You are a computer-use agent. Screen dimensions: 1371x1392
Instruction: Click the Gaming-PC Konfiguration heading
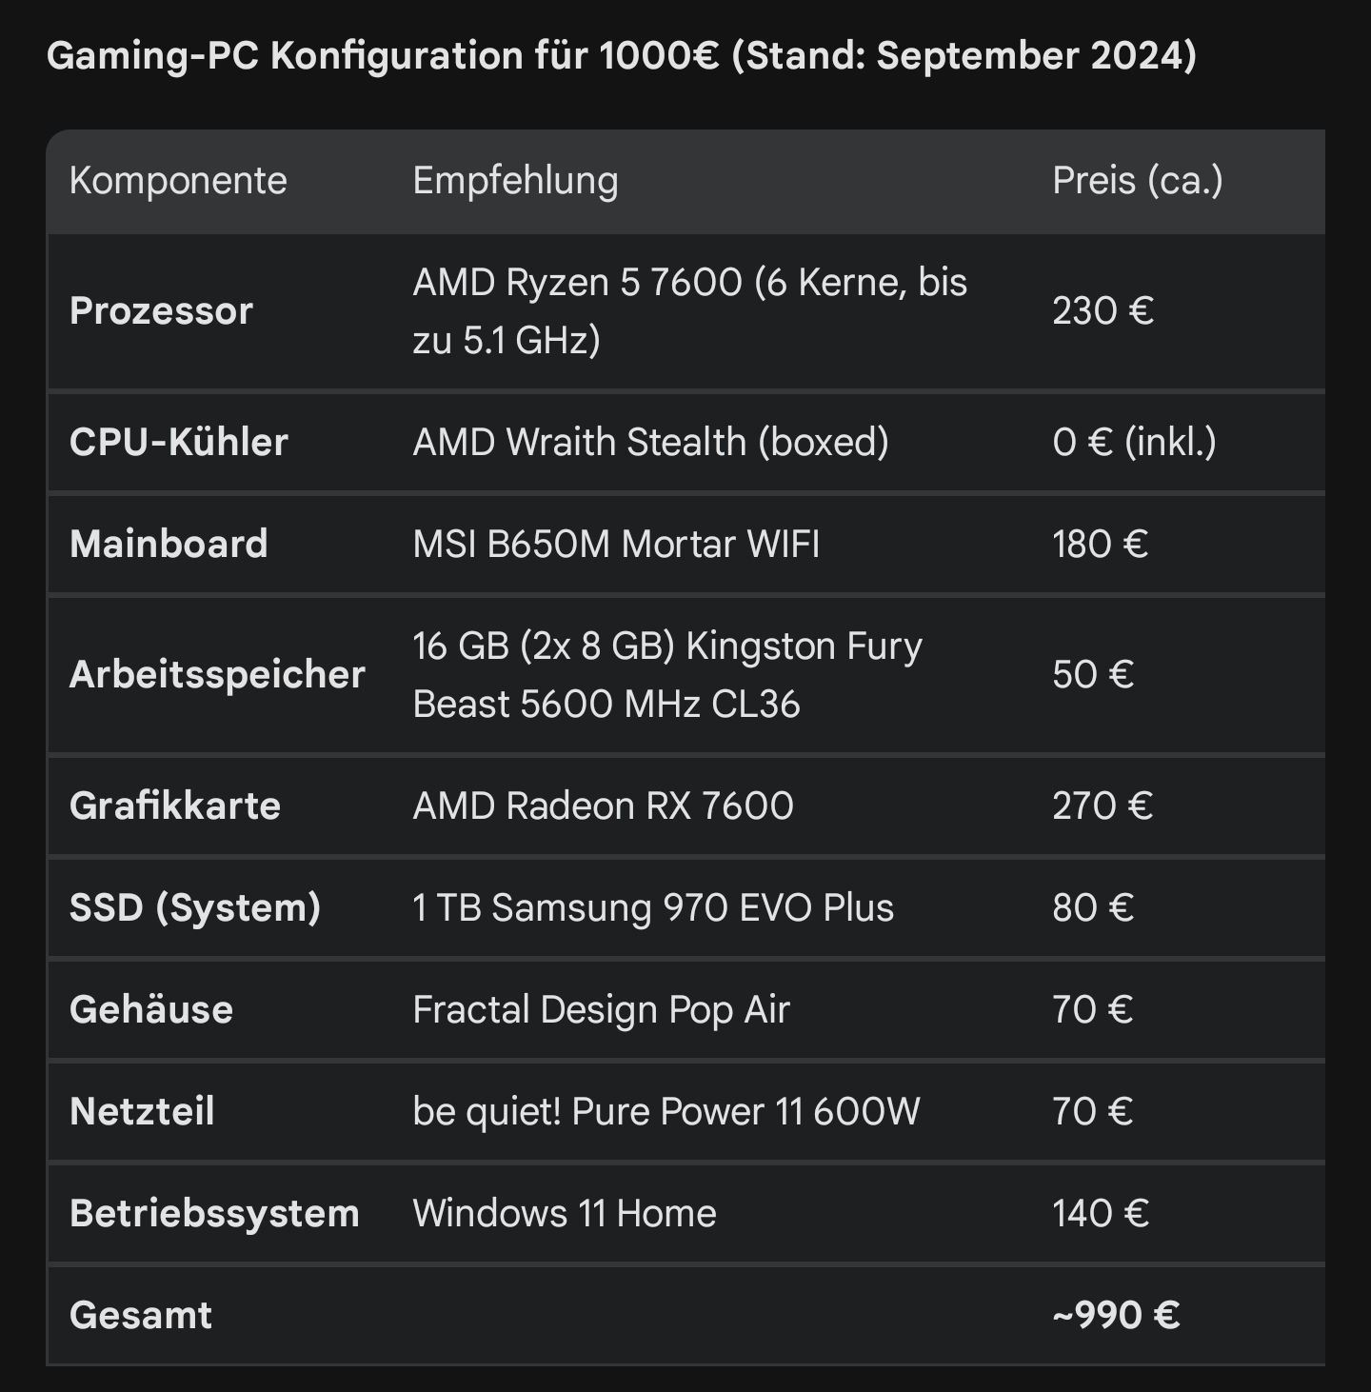pyautogui.click(x=621, y=56)
